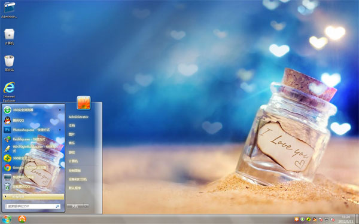Open Music in Start menu right pane

pyautogui.click(x=72, y=143)
